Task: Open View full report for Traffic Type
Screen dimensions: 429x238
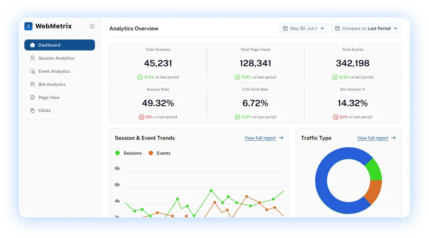Action: click(x=373, y=138)
